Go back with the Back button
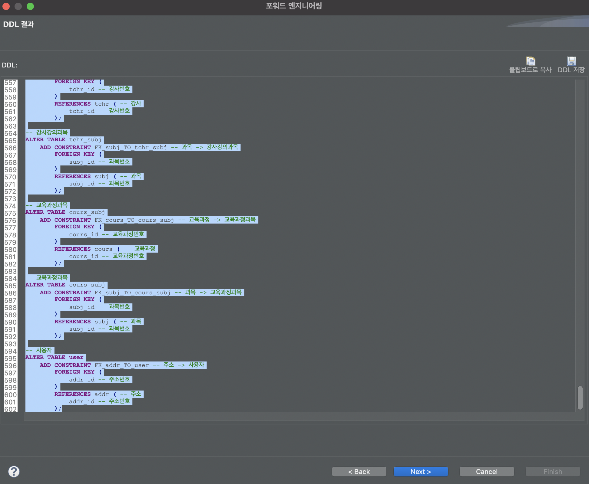This screenshot has height=484, width=589. coord(359,472)
